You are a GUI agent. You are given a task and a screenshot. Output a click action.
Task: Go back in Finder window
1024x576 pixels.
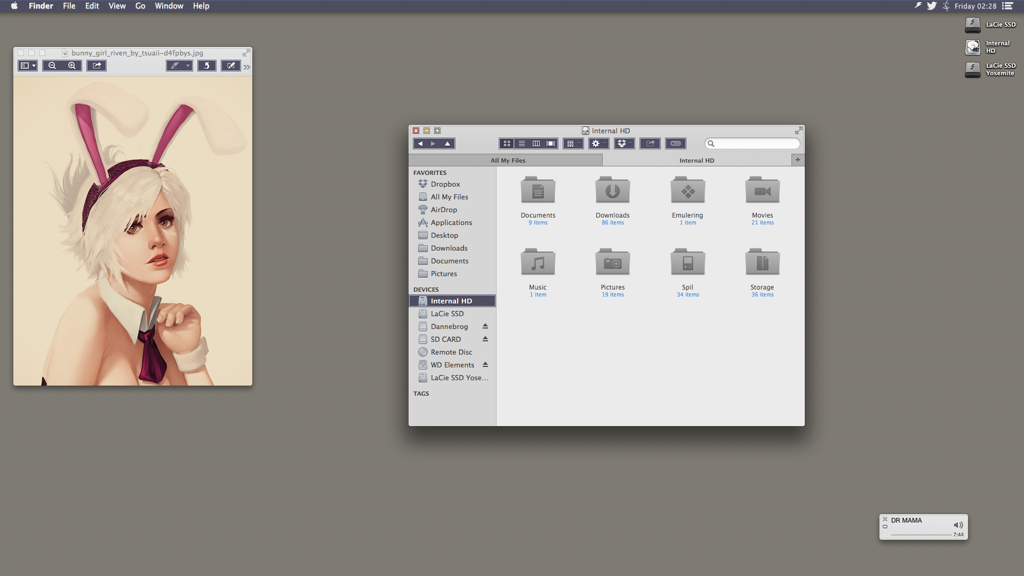[420, 143]
